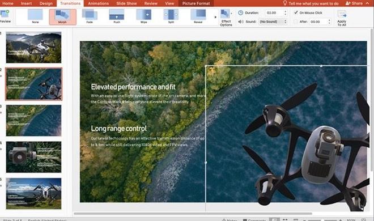
Task: Apply the Fade transition
Action: 90,16
